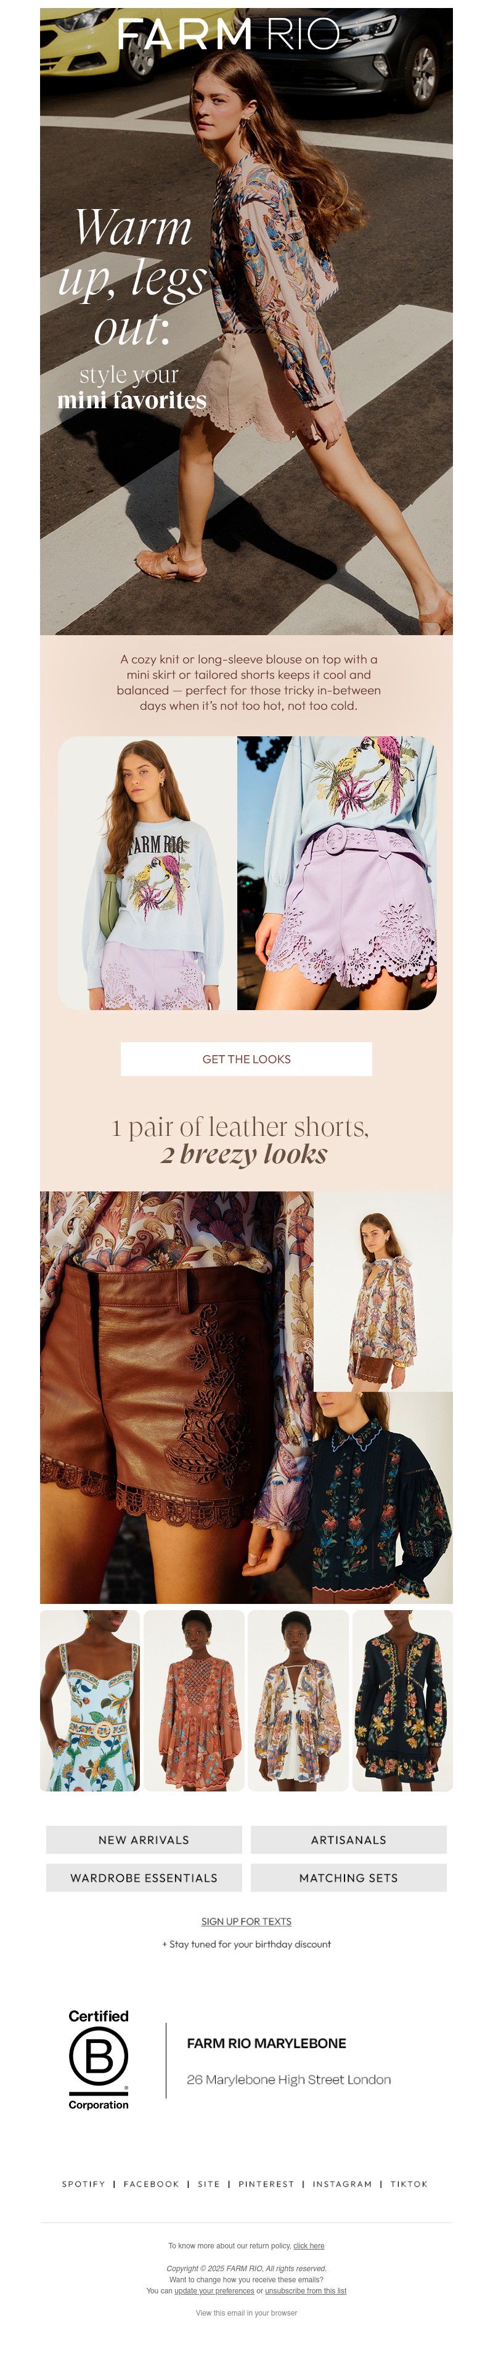The image size is (493, 2360).
Task: Open the TIKTOK footer link
Action: point(409,2184)
